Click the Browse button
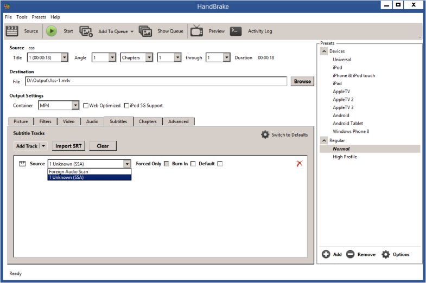This screenshot has width=426, height=283. (x=302, y=81)
